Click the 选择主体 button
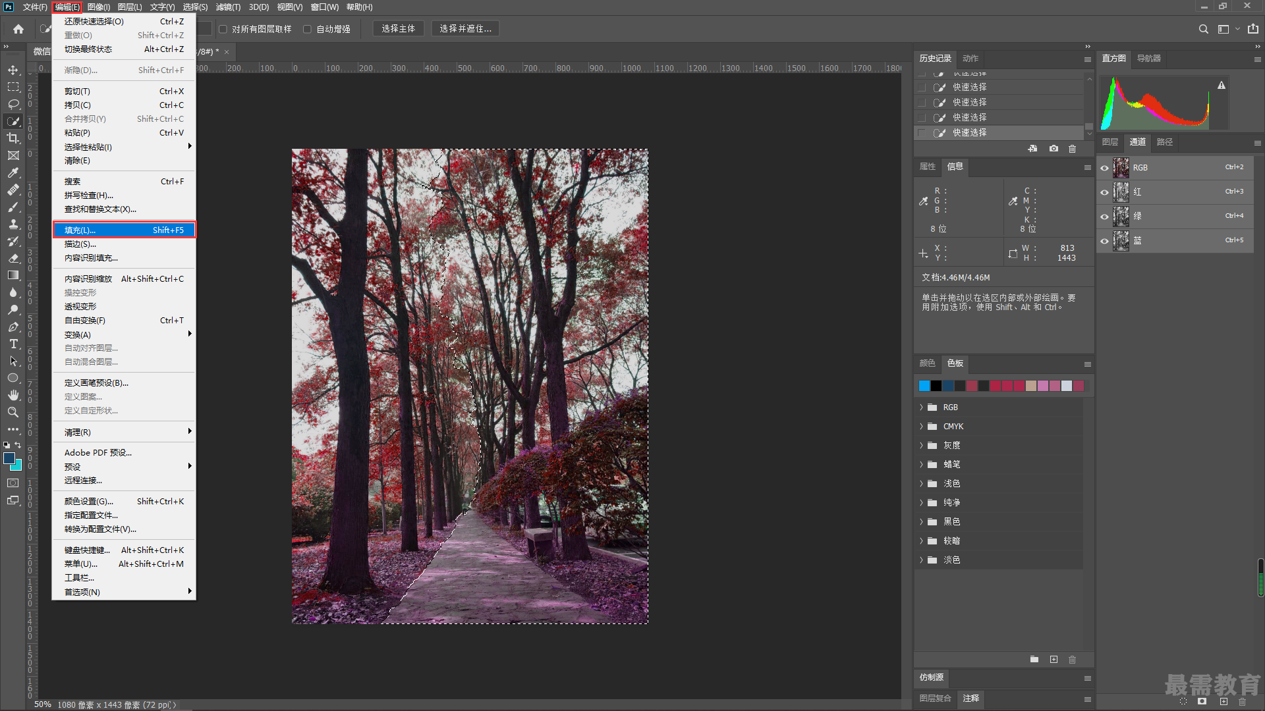Screen dimensions: 1265x711 point(398,29)
